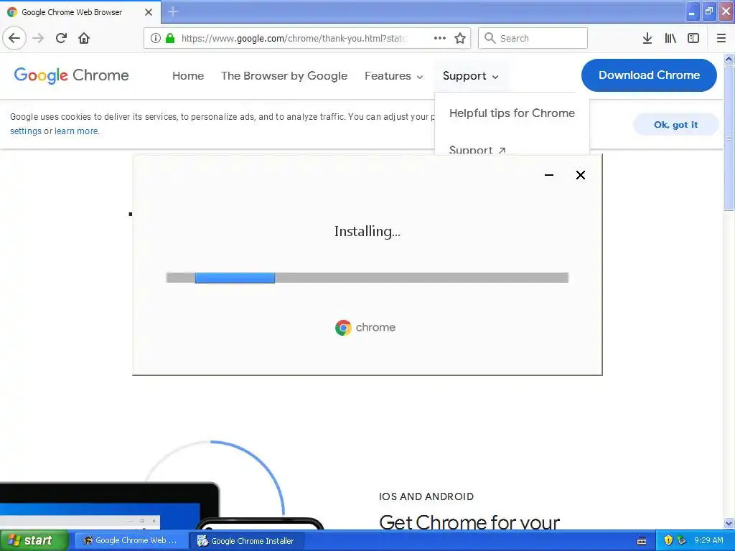735x551 pixels.
Task: Open the downloads arrow icon
Action: point(647,38)
